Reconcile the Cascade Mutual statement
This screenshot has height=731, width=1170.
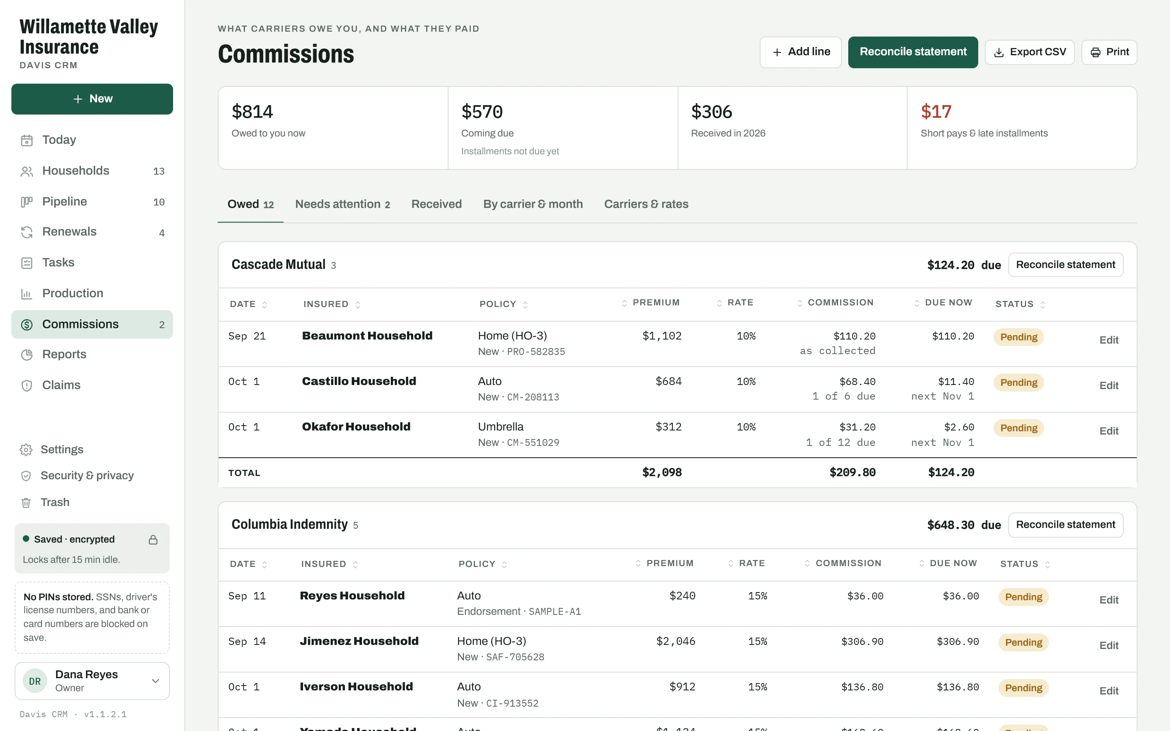tap(1066, 265)
